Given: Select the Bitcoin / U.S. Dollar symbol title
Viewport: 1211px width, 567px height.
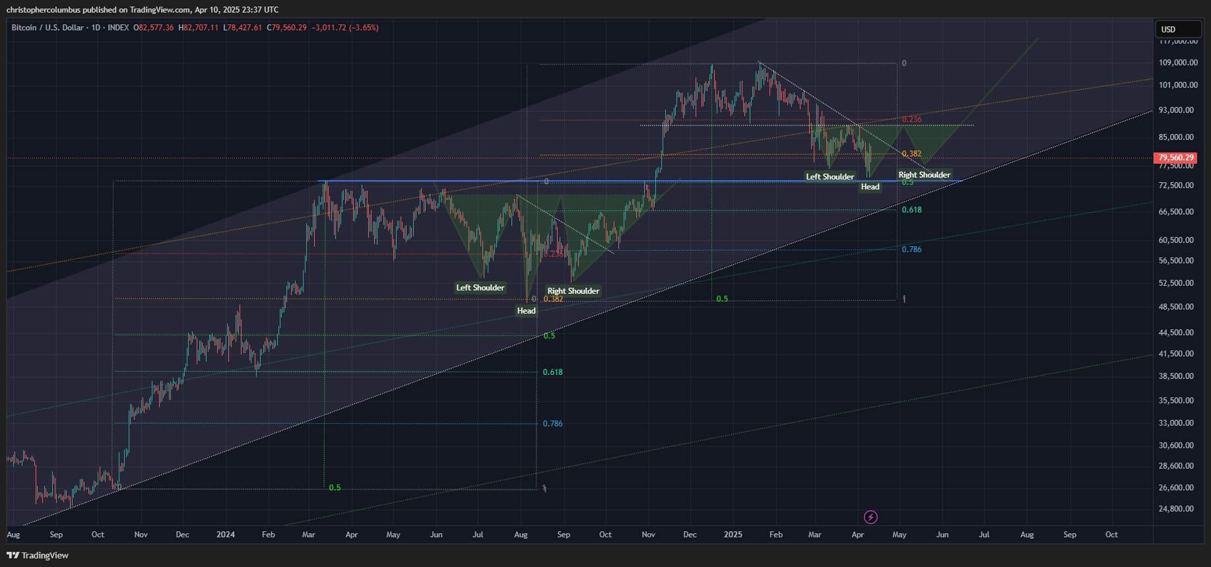Looking at the screenshot, I should 48,28.
